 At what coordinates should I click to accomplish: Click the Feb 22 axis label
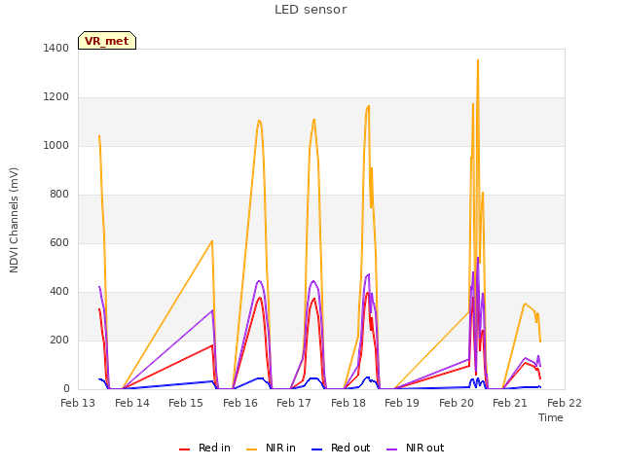tap(565, 403)
